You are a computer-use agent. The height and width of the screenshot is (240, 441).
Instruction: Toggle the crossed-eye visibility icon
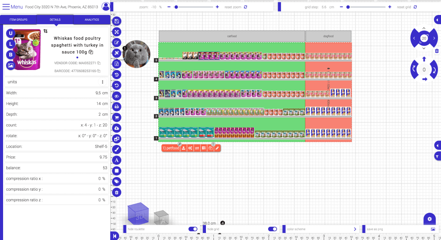click(x=117, y=96)
